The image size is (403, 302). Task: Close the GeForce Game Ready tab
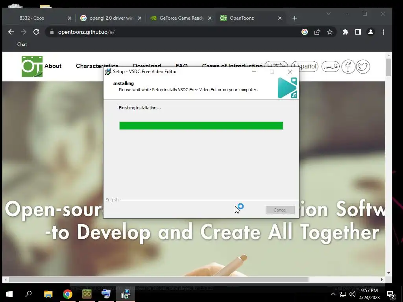pyautogui.click(x=210, y=18)
